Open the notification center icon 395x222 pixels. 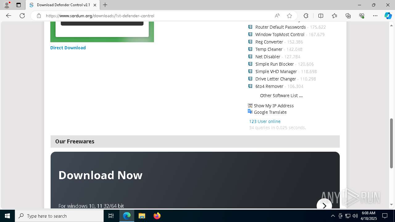point(385,216)
